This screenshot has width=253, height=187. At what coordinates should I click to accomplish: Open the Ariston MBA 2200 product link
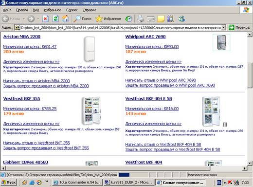tap(22, 37)
